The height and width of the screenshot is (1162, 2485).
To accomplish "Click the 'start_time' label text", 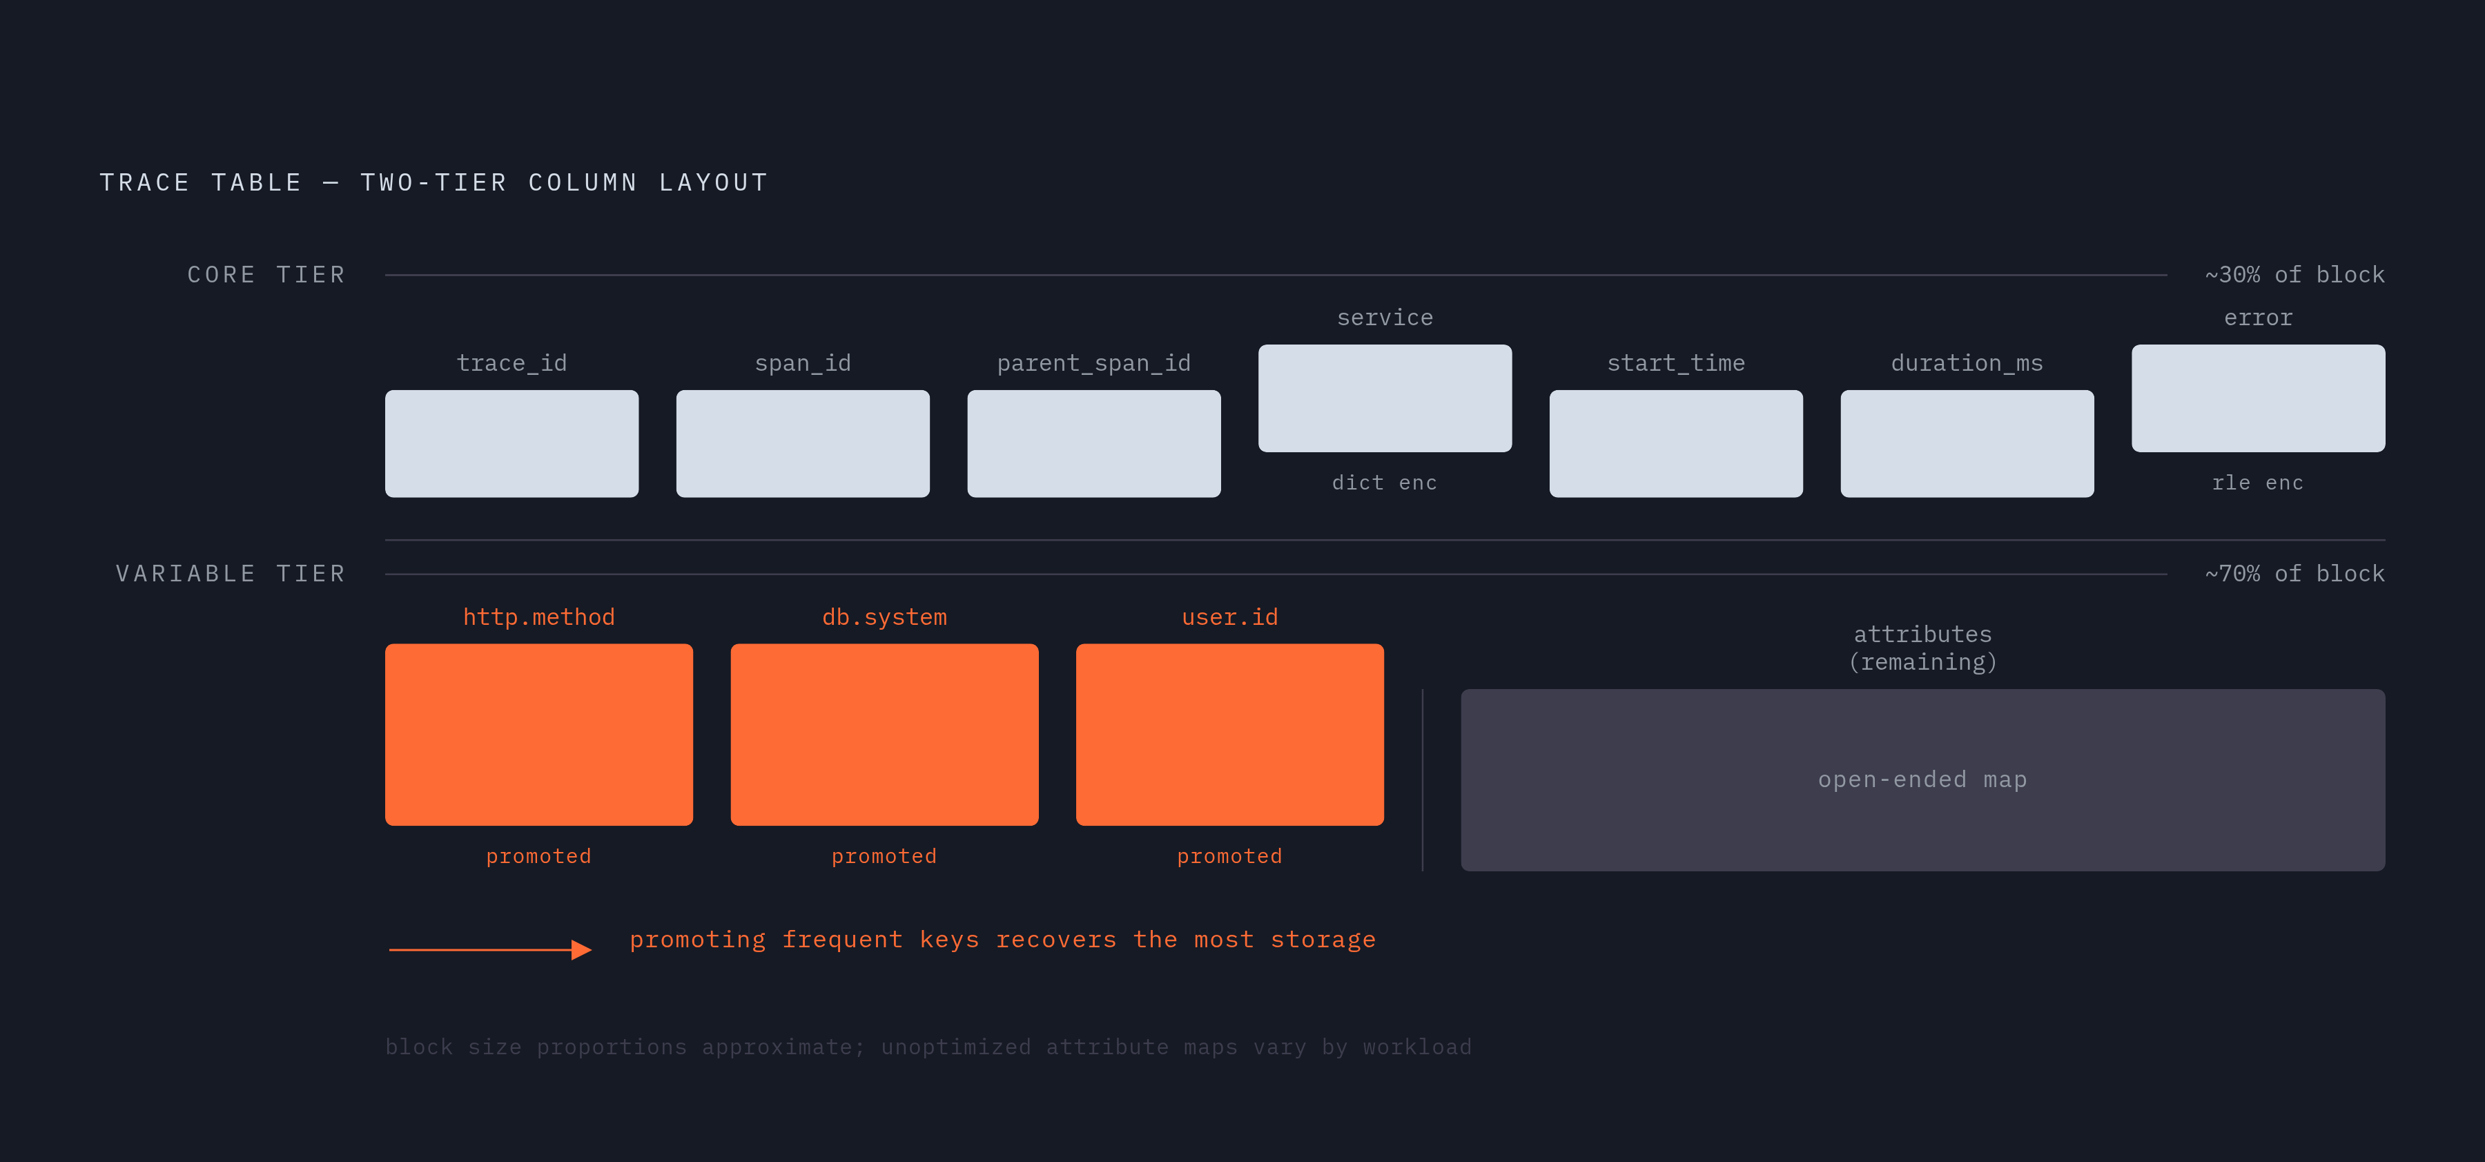I will (1675, 363).
